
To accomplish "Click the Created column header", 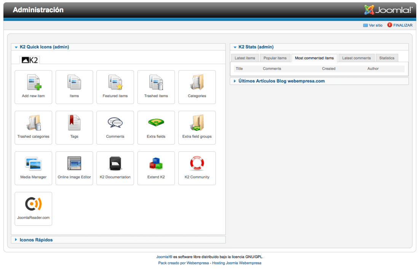I will pos(328,69).
